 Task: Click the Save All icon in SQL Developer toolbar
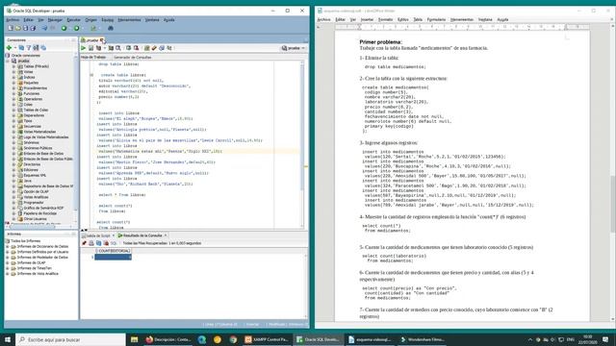point(33,28)
